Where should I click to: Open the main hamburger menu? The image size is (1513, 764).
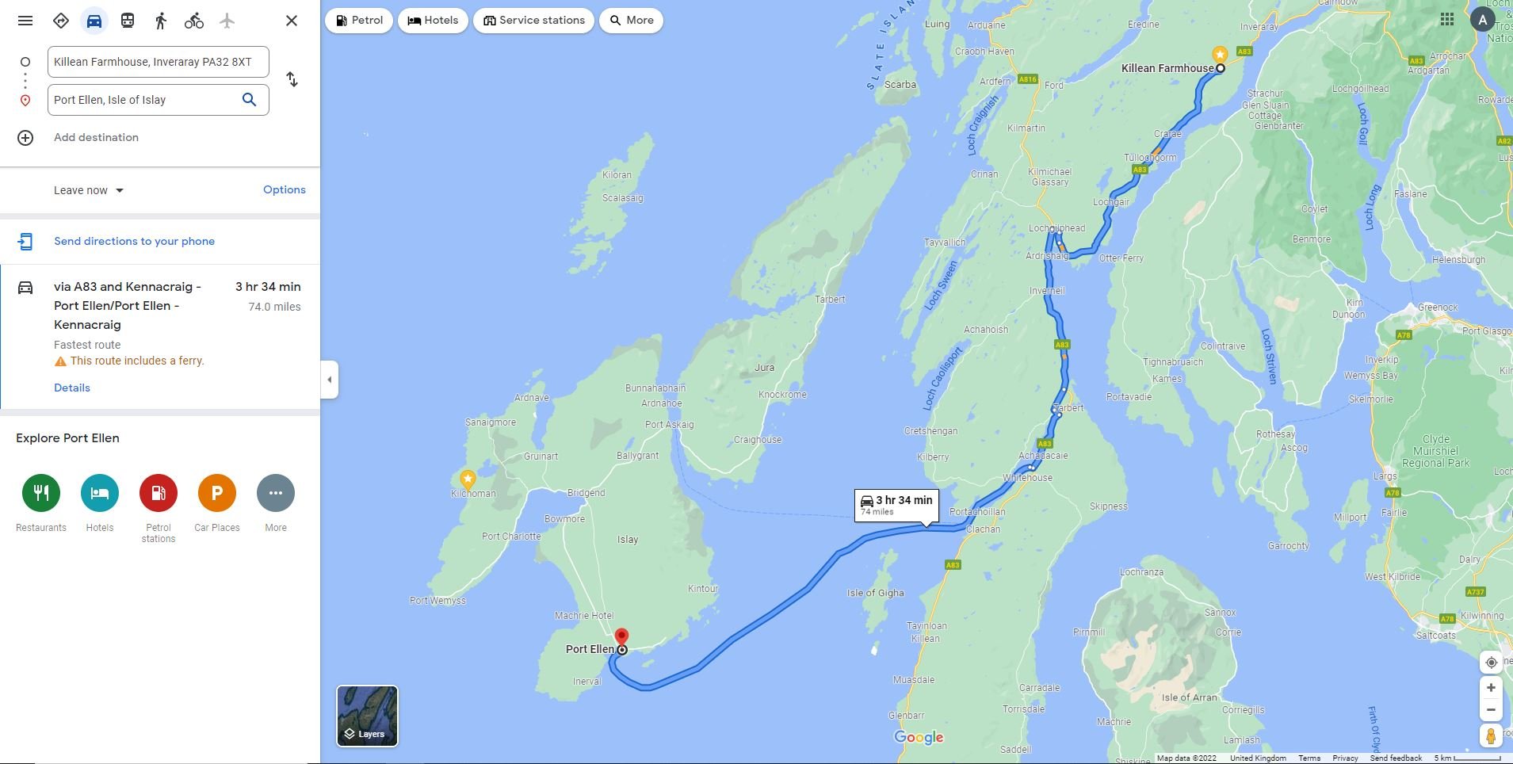tap(25, 21)
